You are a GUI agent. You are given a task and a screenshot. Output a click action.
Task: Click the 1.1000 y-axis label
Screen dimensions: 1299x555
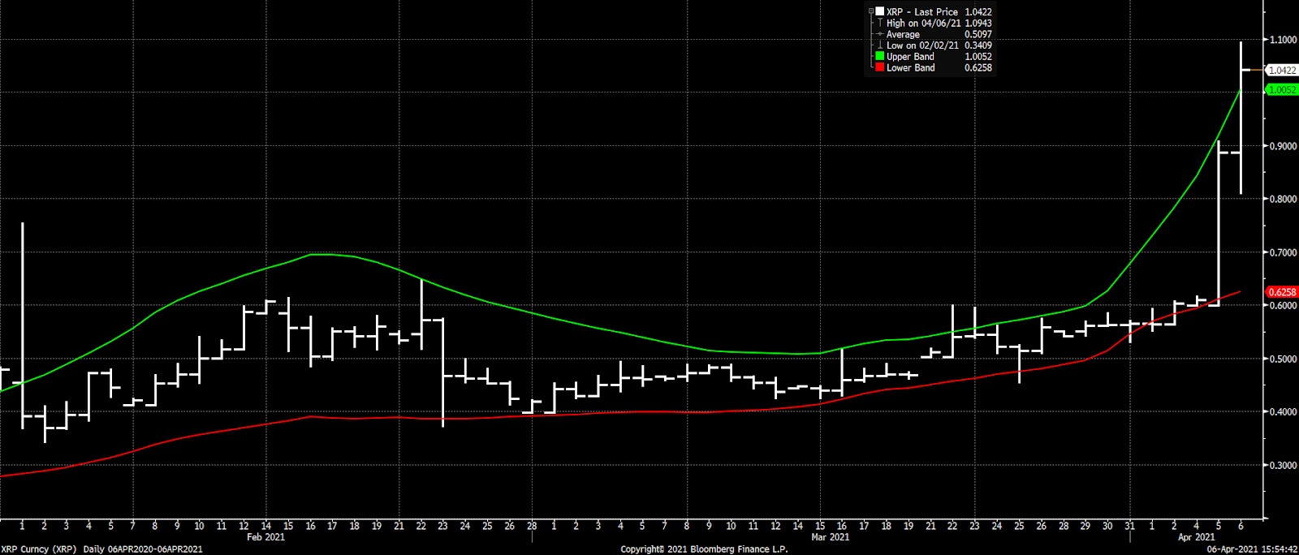click(1284, 40)
